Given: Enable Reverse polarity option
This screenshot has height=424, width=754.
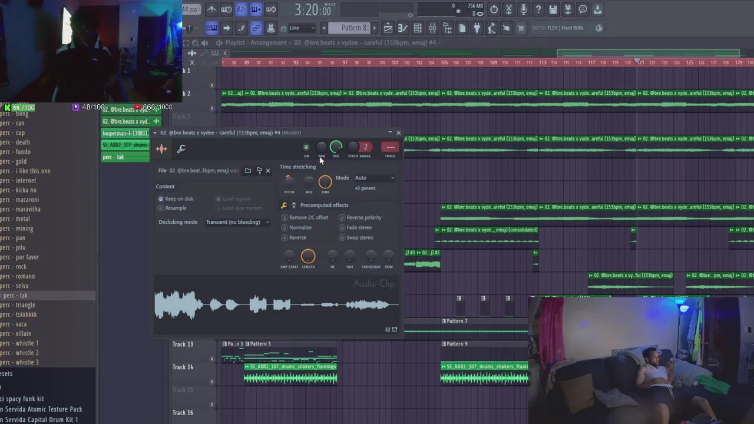Looking at the screenshot, I should point(361,217).
